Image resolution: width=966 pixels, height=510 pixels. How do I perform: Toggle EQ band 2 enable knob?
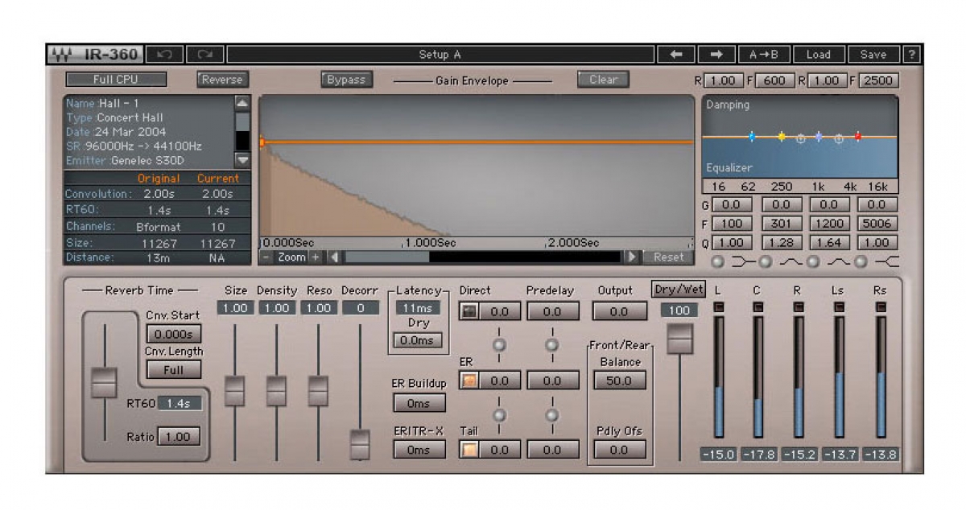click(765, 261)
